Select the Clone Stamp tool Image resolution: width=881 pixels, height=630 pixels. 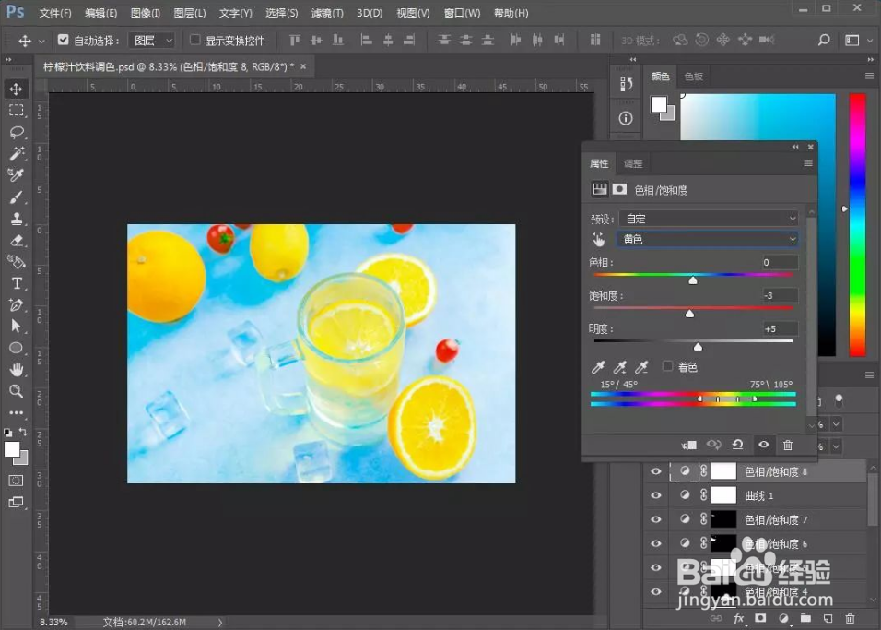pos(16,219)
